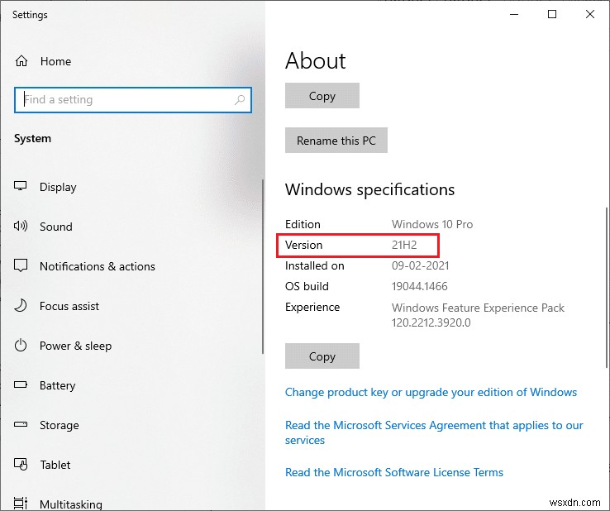
Task: Click the Multitasking icon
Action: click(x=20, y=504)
